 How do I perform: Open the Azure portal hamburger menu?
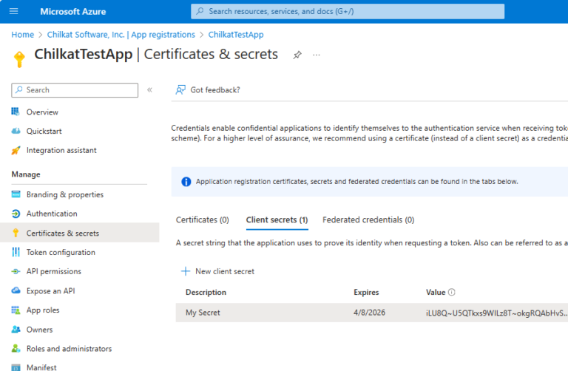[x=13, y=11]
